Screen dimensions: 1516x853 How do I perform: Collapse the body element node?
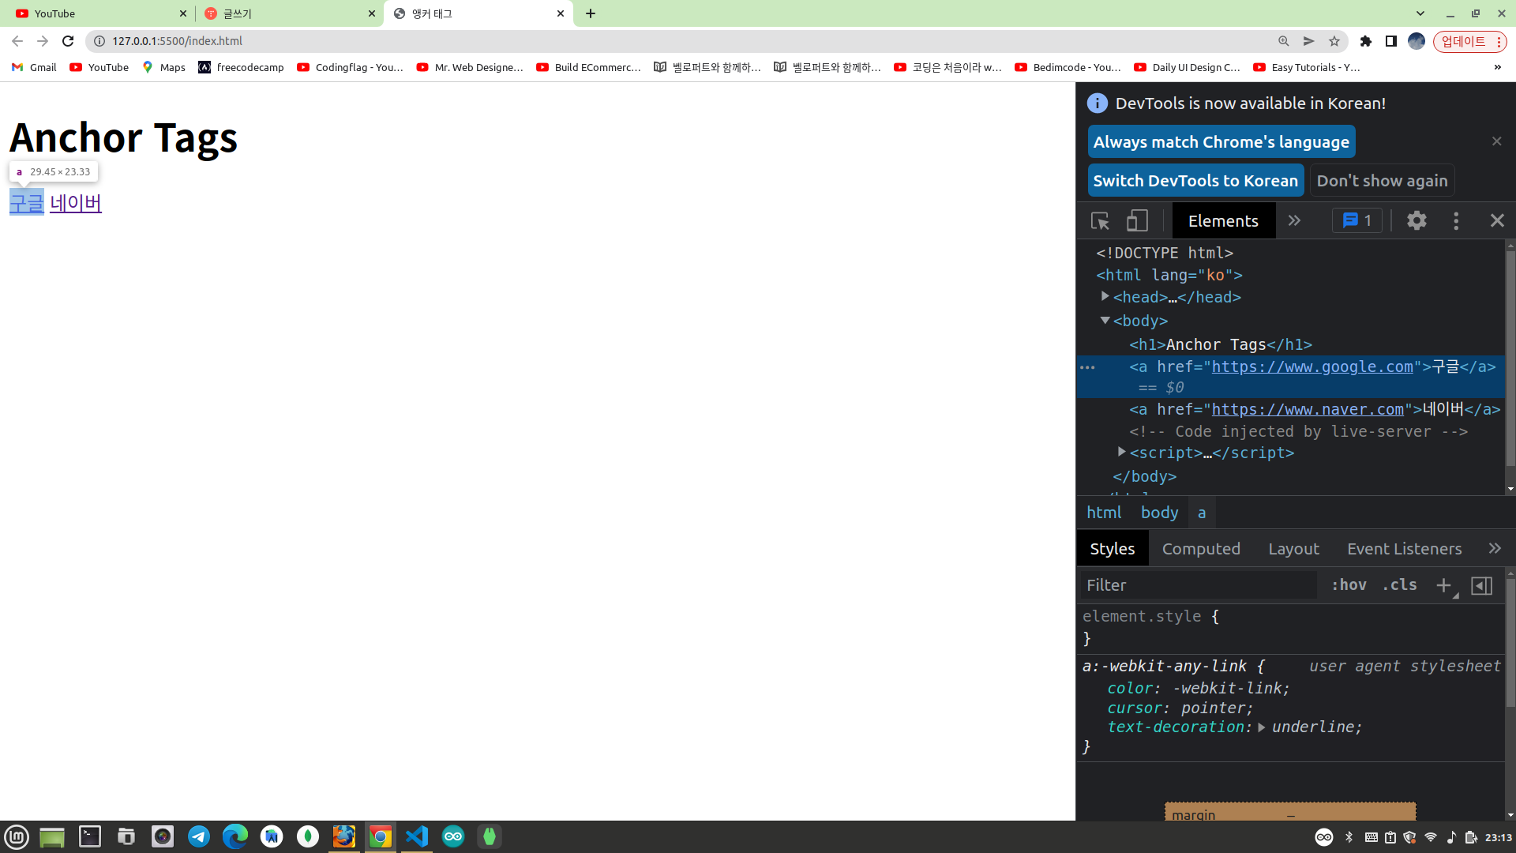tap(1105, 320)
